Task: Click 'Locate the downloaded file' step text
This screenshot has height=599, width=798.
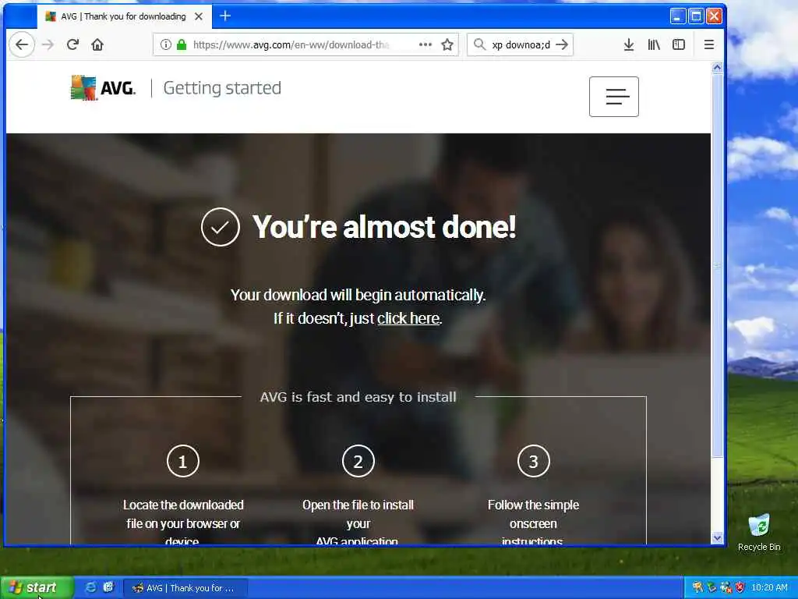Action: click(x=183, y=522)
